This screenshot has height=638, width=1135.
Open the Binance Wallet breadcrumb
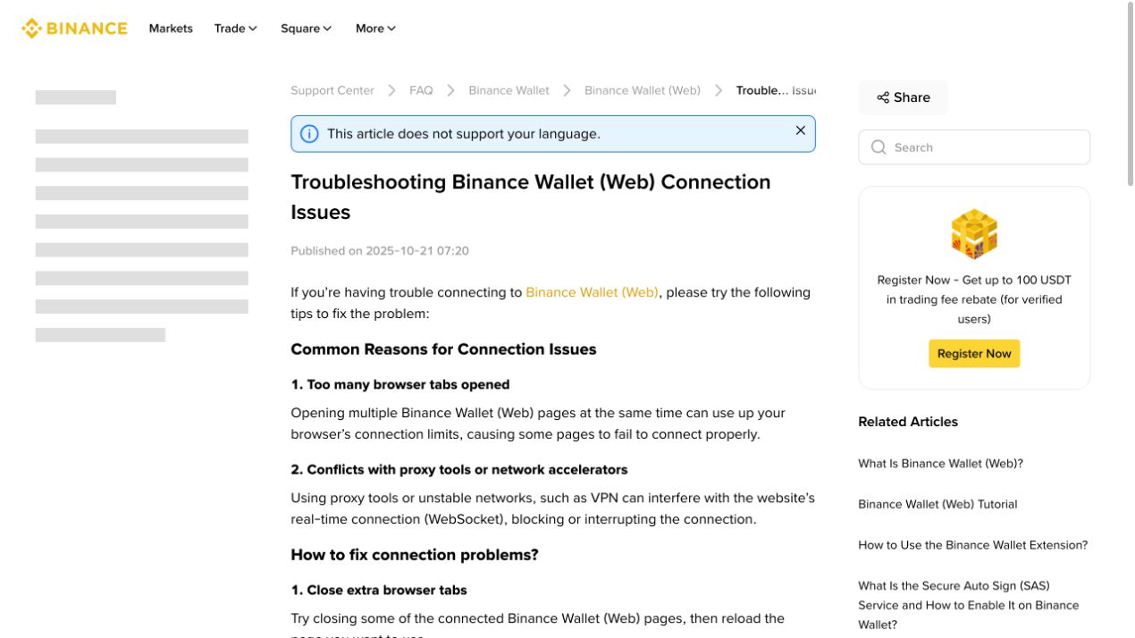click(509, 90)
